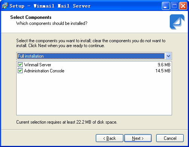The image size is (189, 147).
Task: Select the Administration Console component label
Action: click(x=44, y=71)
